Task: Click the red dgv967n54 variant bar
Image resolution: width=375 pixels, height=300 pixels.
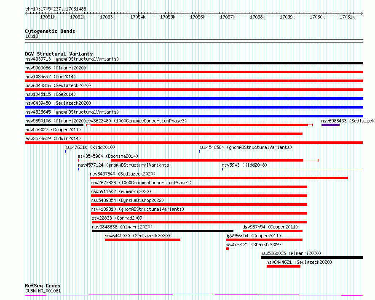Action: [x=273, y=231]
